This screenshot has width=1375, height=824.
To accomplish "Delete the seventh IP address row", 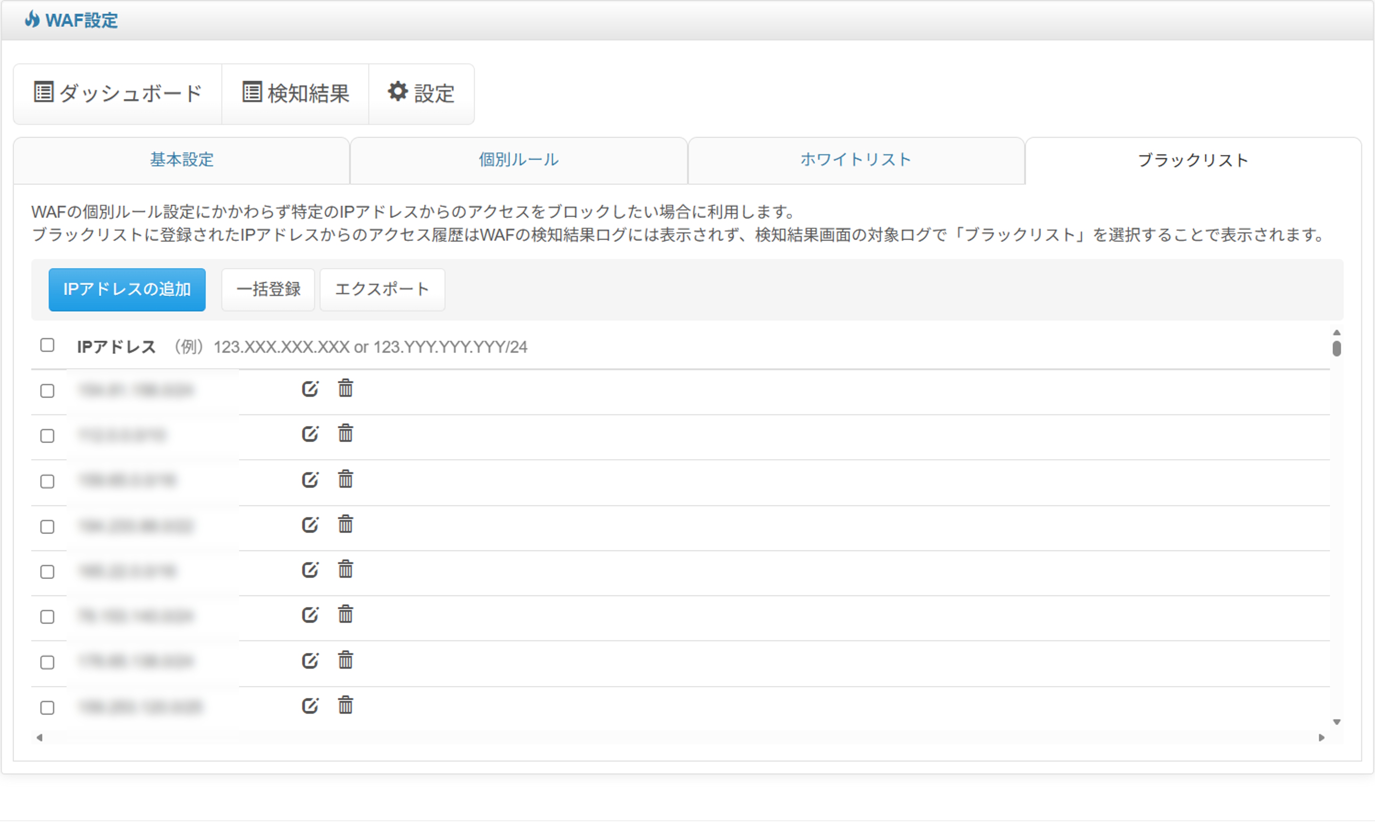I will [x=345, y=660].
